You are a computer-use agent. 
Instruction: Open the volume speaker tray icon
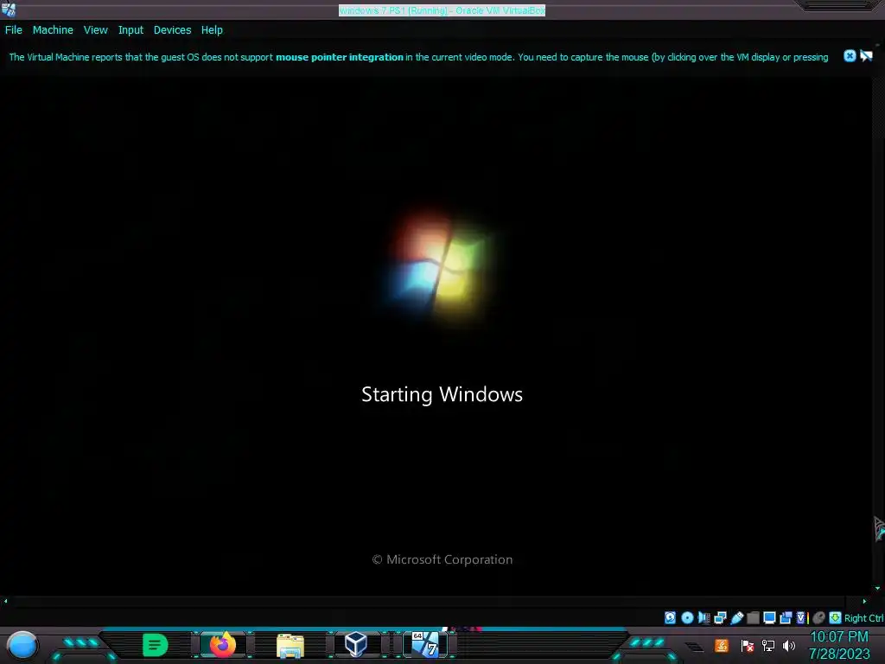(789, 645)
